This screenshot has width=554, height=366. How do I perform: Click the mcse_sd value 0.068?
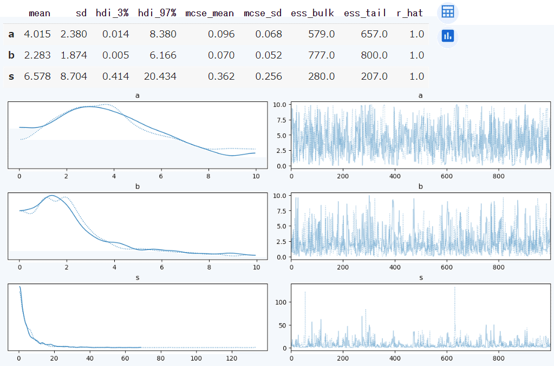pos(269,34)
